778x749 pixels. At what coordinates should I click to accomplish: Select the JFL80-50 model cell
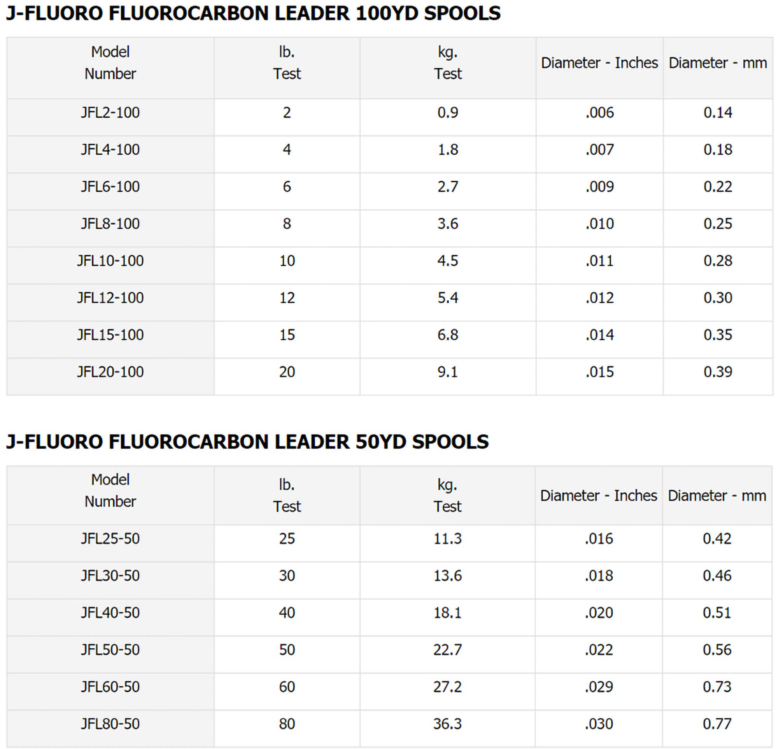tap(110, 724)
